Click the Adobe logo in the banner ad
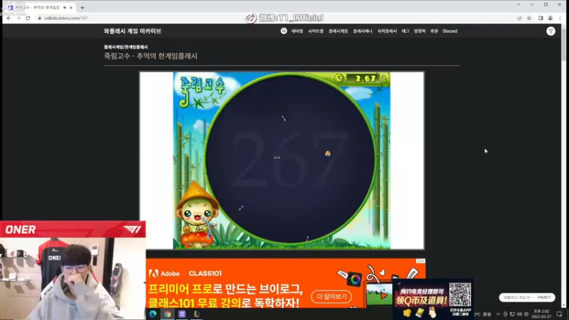The height and width of the screenshot is (320, 569). [x=164, y=274]
